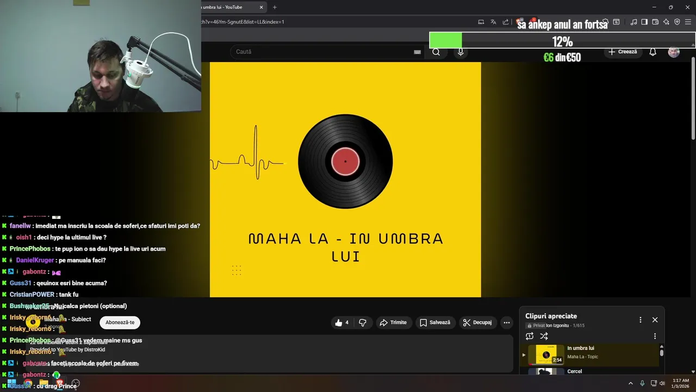
Task: Click the browser address bar URL
Action: pos(243,22)
